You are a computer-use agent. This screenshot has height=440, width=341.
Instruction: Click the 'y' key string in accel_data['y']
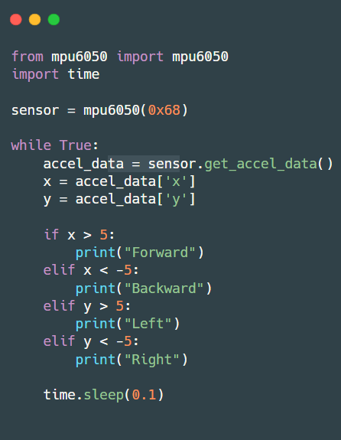tap(176, 200)
